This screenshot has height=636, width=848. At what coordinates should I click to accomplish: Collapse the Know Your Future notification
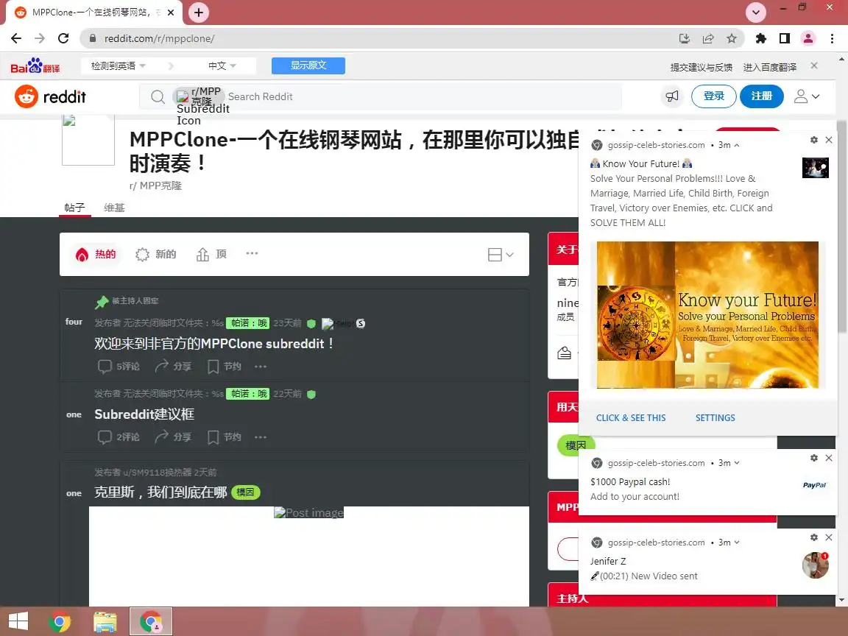point(737,145)
